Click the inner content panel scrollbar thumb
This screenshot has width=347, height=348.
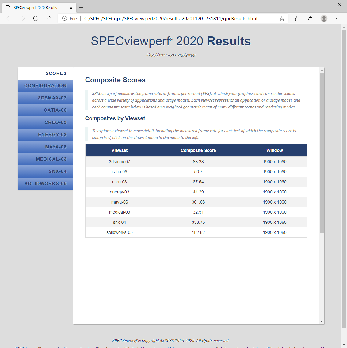pos(322,152)
